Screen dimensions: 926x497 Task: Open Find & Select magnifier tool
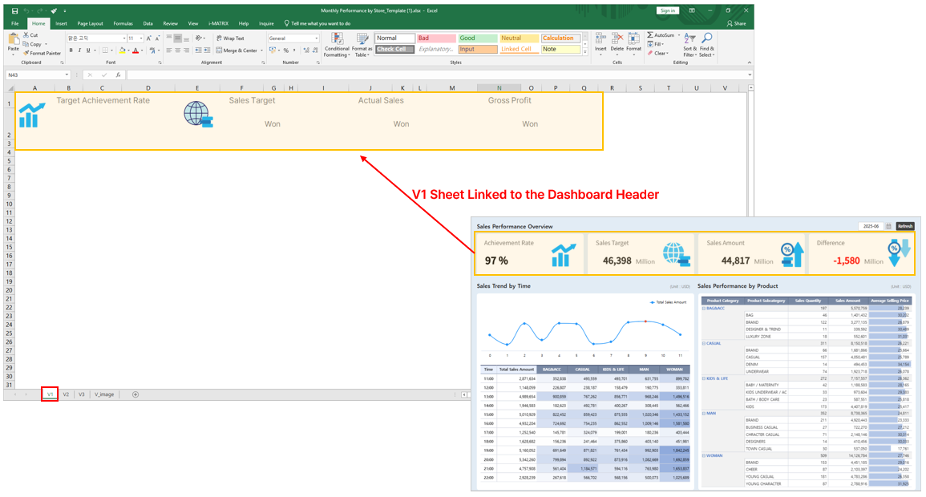(706, 39)
